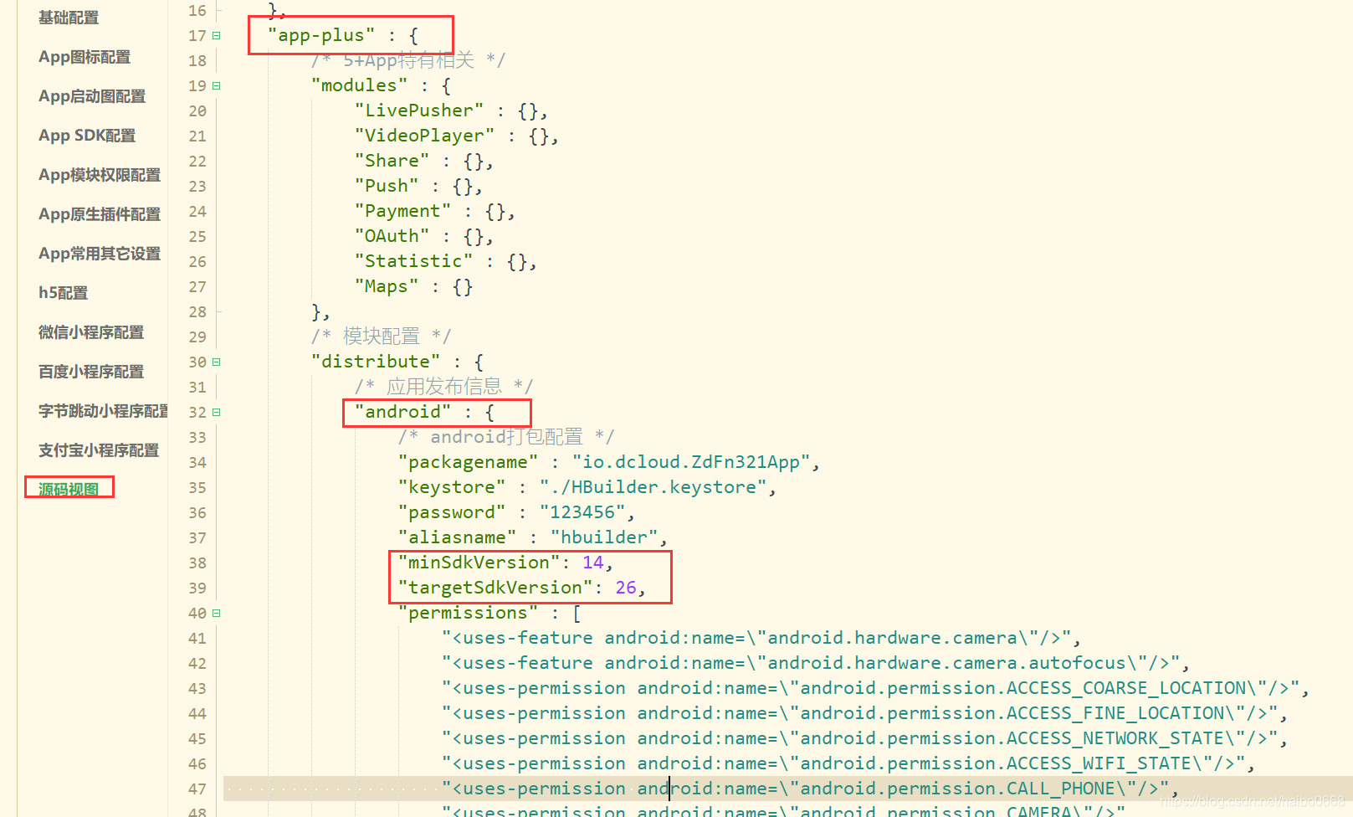Open App原生插件配置 section
This screenshot has height=817, width=1353.
pos(100,214)
